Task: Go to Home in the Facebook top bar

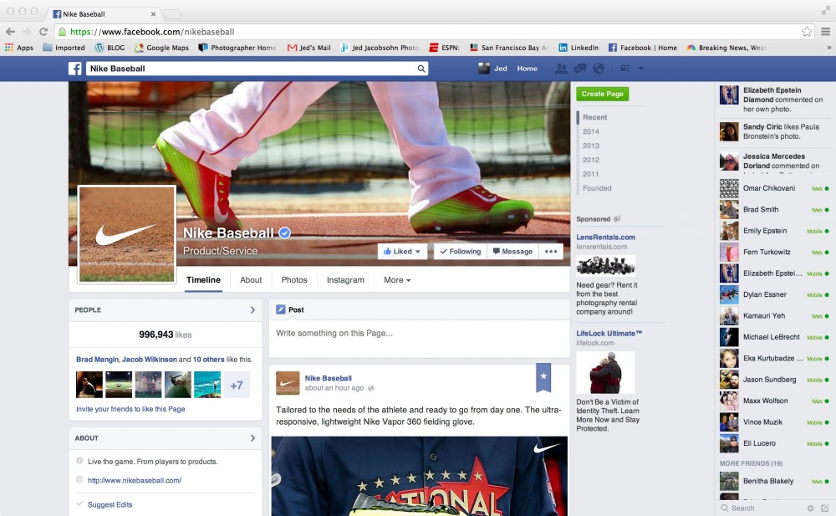Action: click(x=528, y=69)
